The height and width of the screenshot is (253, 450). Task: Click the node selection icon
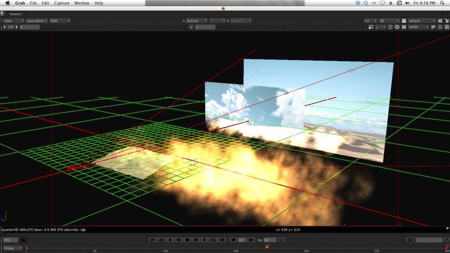[447, 21]
